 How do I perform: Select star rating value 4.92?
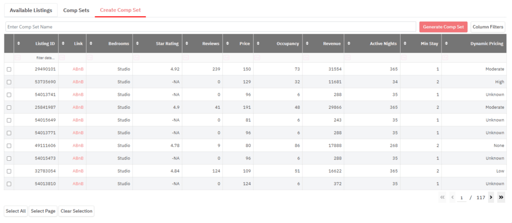[174, 69]
